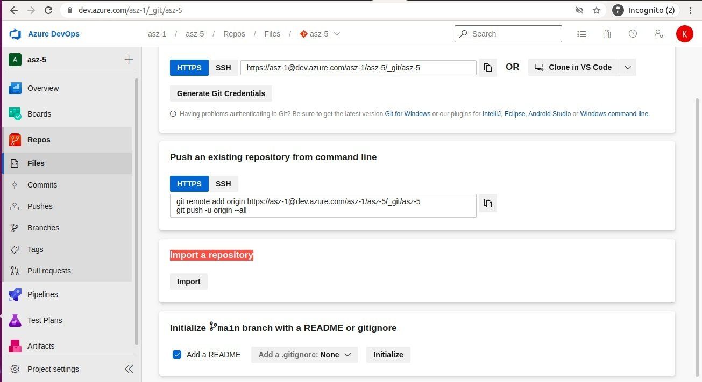This screenshot has width=702, height=382.
Task: Click the asz-5 project avatar icon
Action: pos(15,60)
